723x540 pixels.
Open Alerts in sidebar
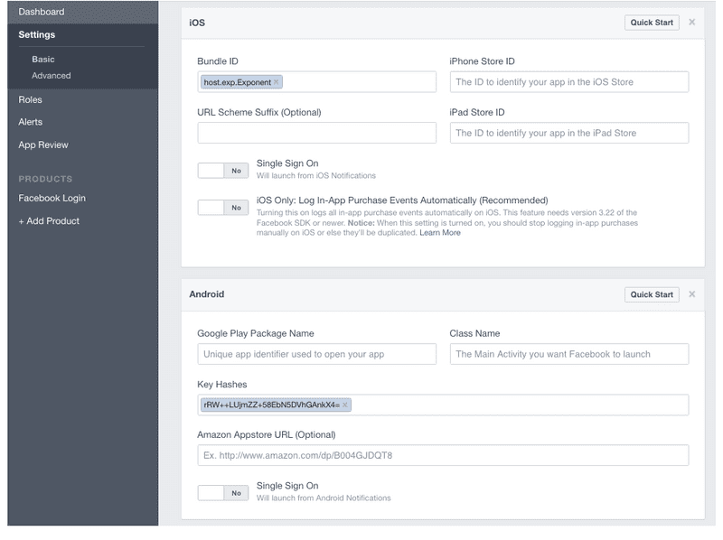tap(31, 122)
